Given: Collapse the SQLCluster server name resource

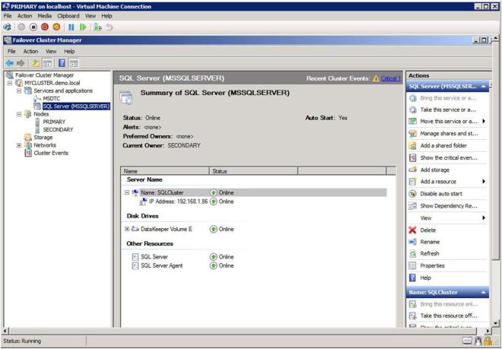Looking at the screenshot, I should point(126,192).
